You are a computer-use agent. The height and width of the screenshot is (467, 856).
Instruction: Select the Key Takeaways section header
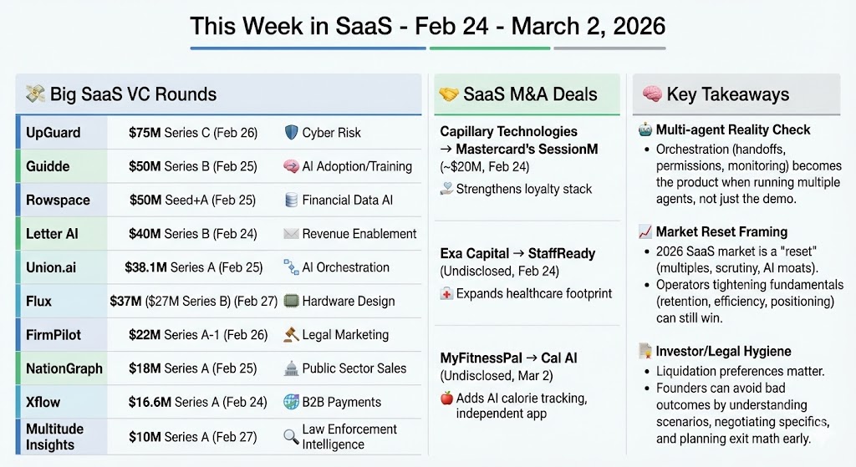(727, 94)
